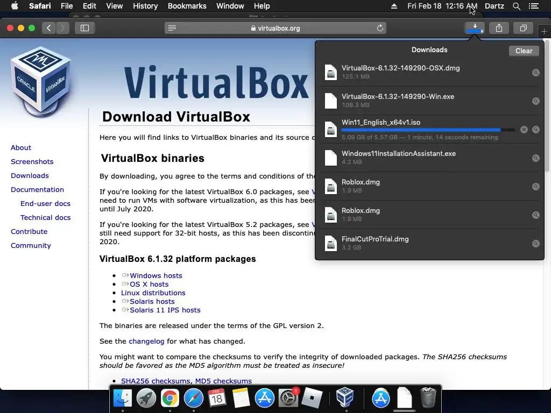Open the Edit menu
Screen dimensions: 551x413
click(x=89, y=6)
